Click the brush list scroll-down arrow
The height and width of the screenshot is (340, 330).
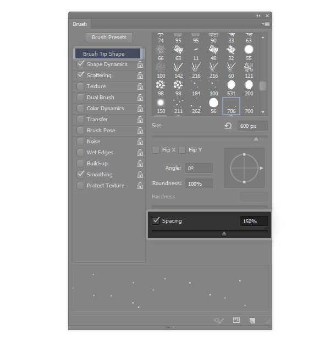coord(263,112)
